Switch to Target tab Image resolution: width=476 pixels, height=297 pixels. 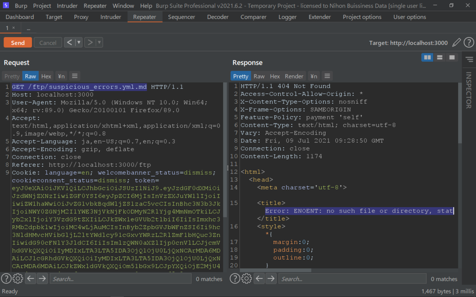pos(54,17)
